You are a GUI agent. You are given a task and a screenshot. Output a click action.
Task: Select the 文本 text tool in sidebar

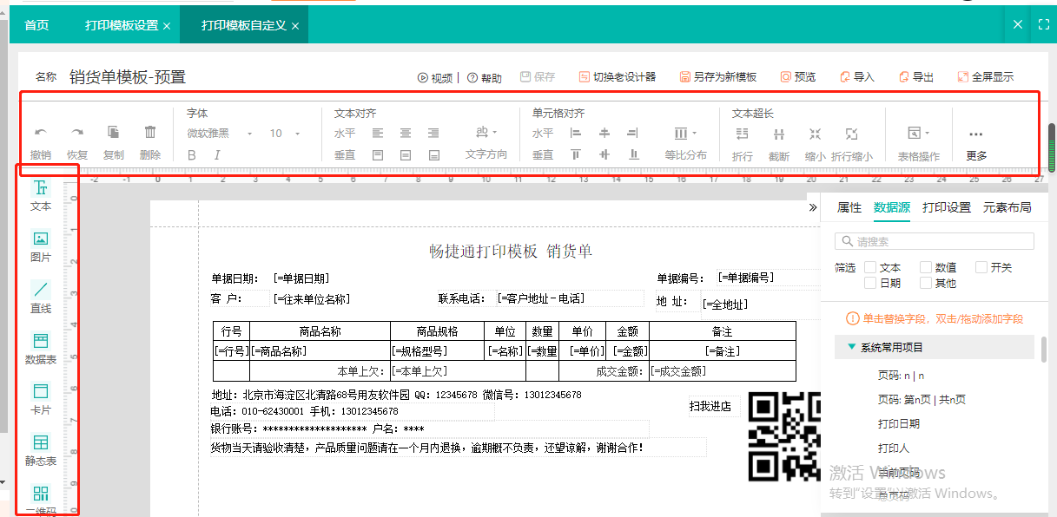click(41, 194)
